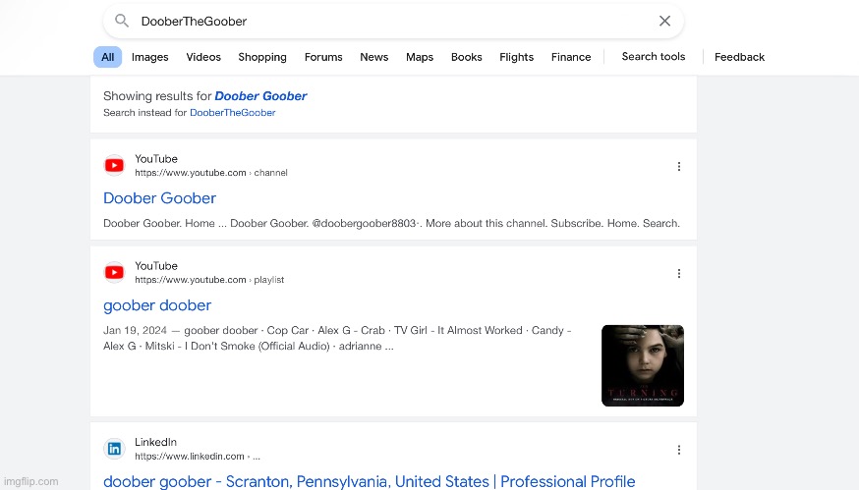Click the Feedback link
The height and width of the screenshot is (490, 859).
tap(739, 57)
